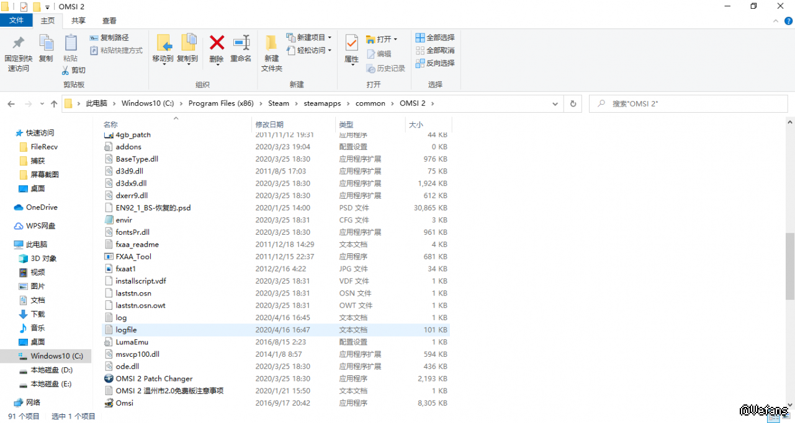Select Cut (剪切) scissors item
Viewport: 795px width, 423px height.
74,70
